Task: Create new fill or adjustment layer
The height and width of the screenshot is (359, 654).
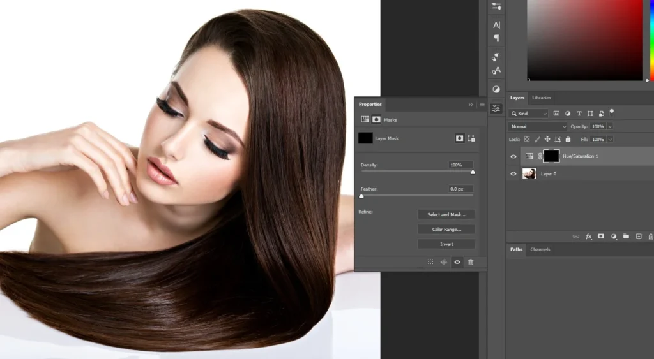Action: pos(614,236)
